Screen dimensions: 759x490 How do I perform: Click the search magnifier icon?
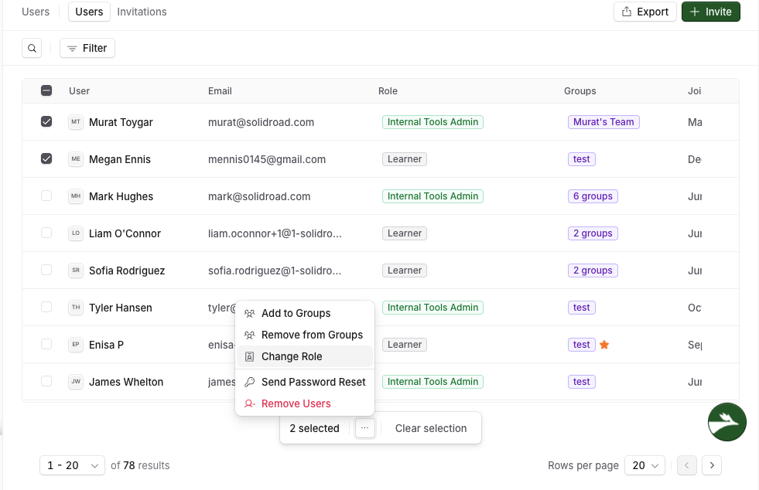tap(32, 48)
